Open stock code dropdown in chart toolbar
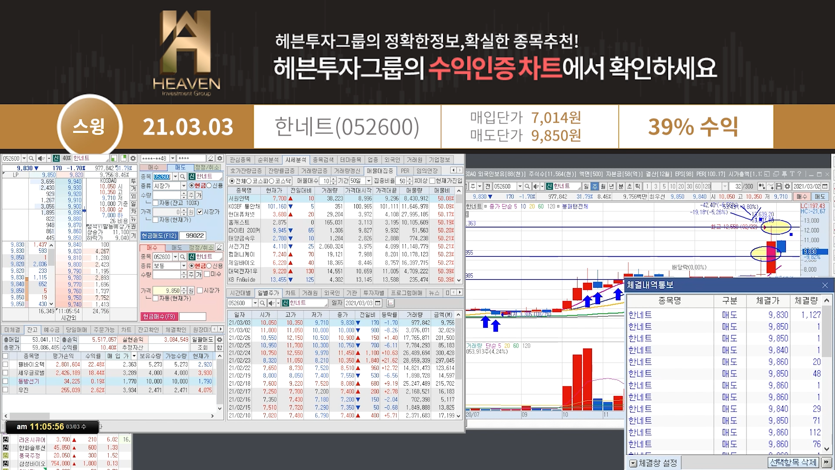This screenshot has height=470, width=835. (520, 186)
